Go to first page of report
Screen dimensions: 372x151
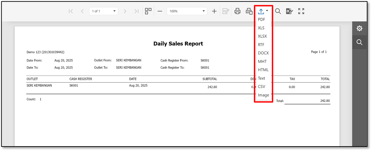(x=70, y=11)
